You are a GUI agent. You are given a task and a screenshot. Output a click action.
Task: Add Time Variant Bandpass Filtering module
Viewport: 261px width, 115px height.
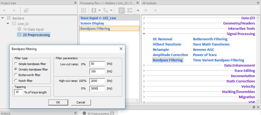[x=218, y=60]
